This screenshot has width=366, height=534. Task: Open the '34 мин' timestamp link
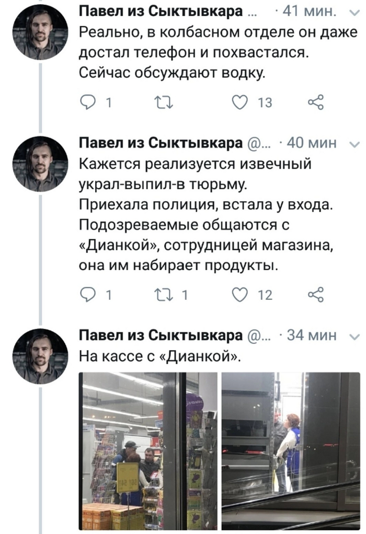point(312,335)
